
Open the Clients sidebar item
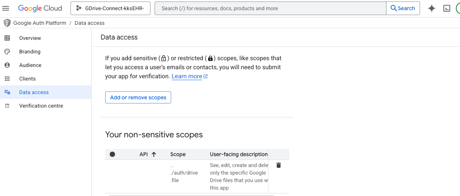pyautogui.click(x=46, y=79)
